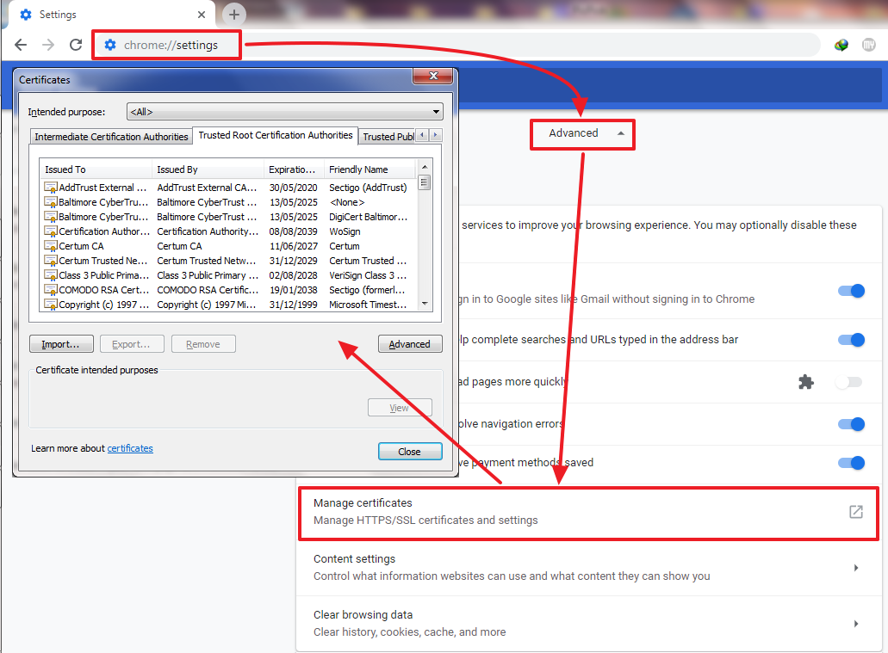Click the browser forward arrow

[49, 45]
